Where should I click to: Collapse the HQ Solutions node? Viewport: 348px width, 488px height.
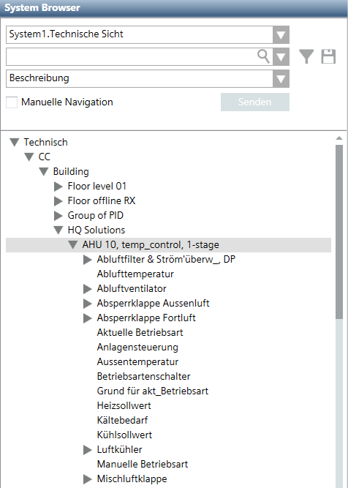coord(58,230)
